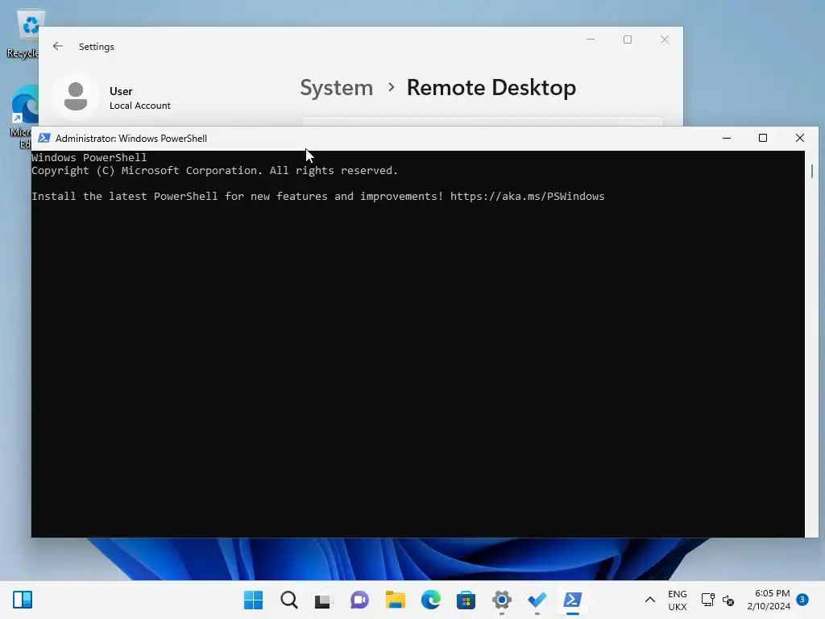Minimize the PowerShell window
825x619 pixels.
[x=727, y=138]
